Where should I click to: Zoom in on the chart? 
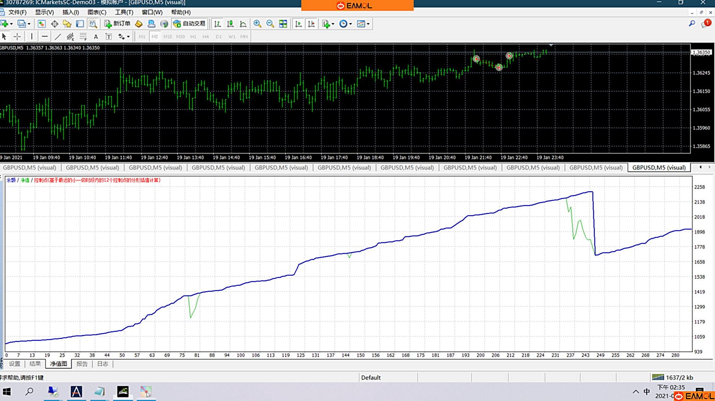click(257, 24)
